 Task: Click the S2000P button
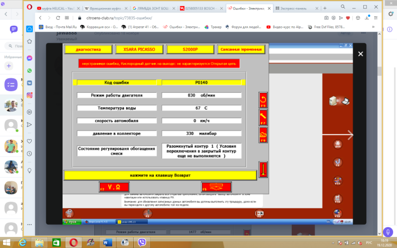pyautogui.click(x=190, y=50)
